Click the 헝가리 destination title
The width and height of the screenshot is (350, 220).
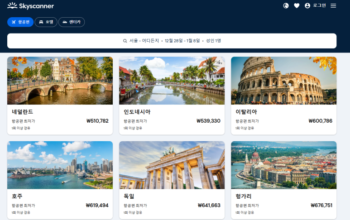[244, 196]
